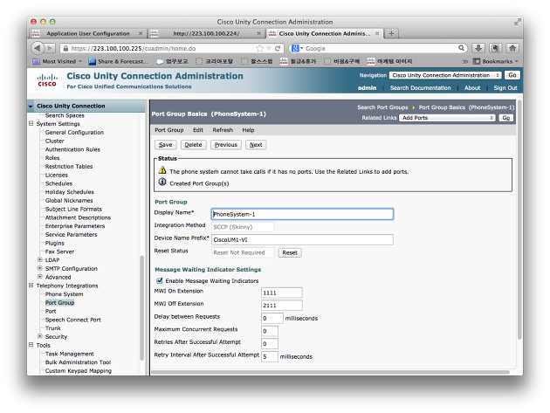550x413 pixels.
Task: Open the Port Group menu
Action: (x=169, y=130)
